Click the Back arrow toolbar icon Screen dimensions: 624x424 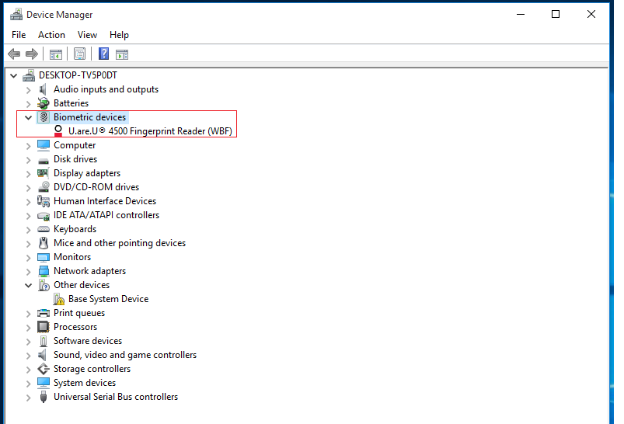tap(13, 54)
